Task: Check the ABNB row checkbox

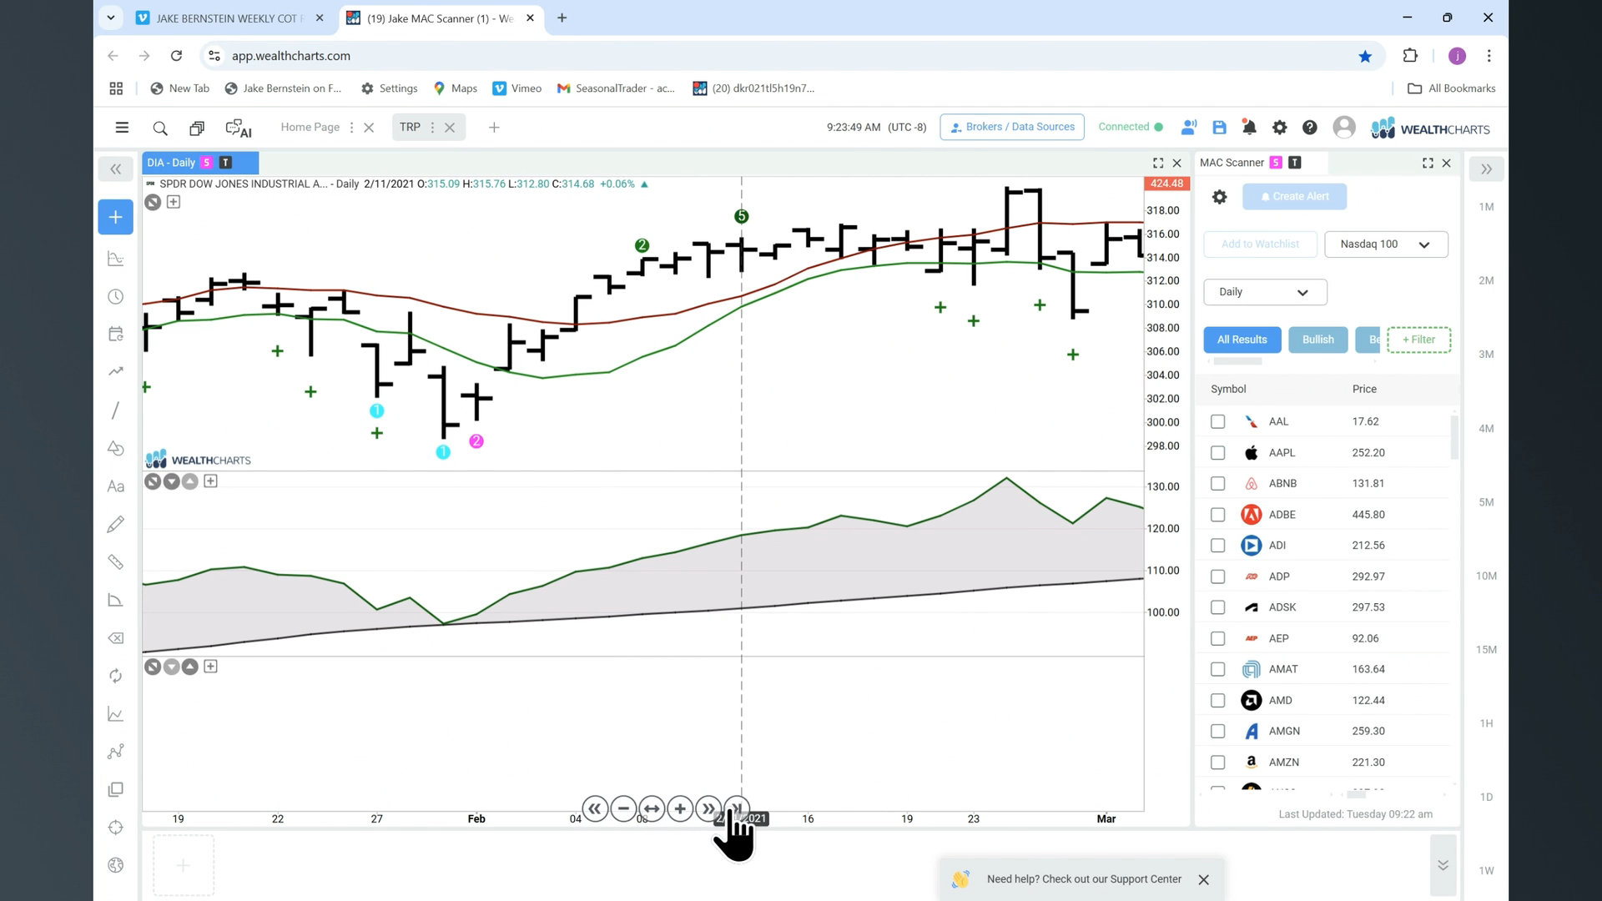Action: [x=1217, y=484]
